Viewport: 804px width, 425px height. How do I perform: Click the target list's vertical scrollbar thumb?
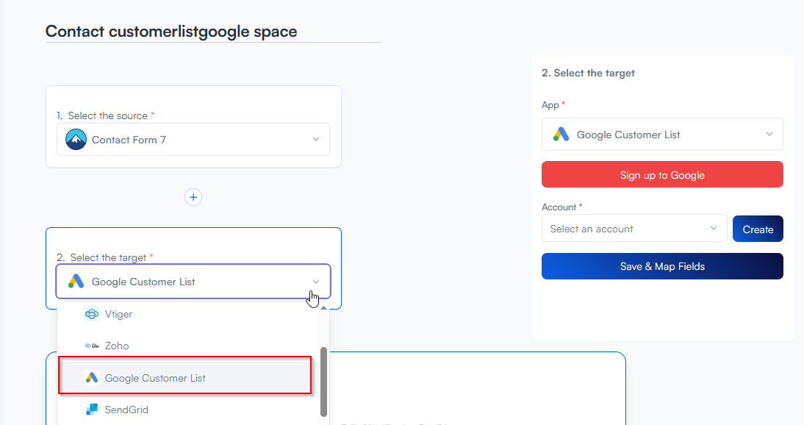pos(324,380)
